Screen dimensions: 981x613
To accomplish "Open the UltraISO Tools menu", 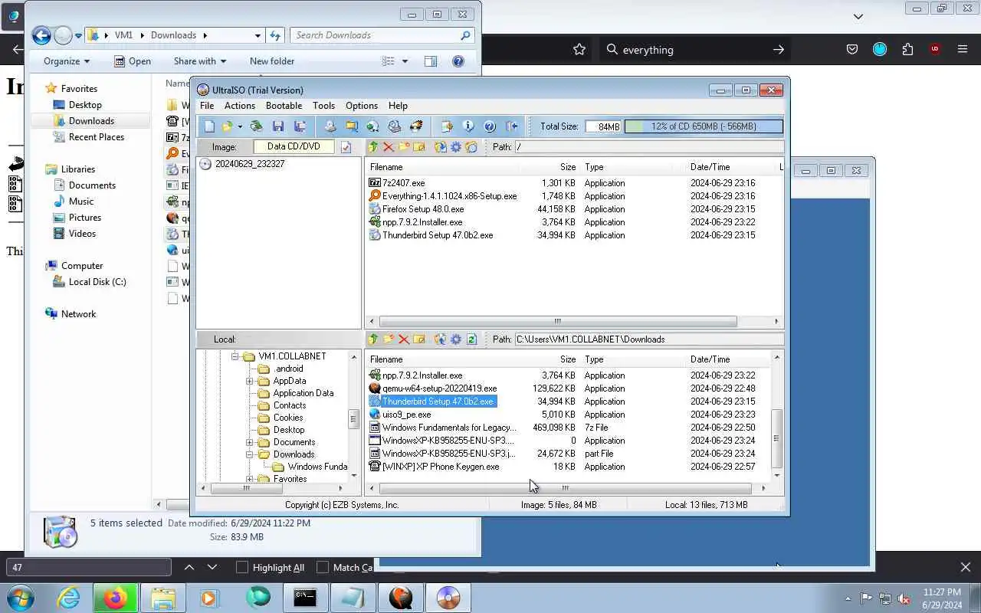I will [x=323, y=106].
